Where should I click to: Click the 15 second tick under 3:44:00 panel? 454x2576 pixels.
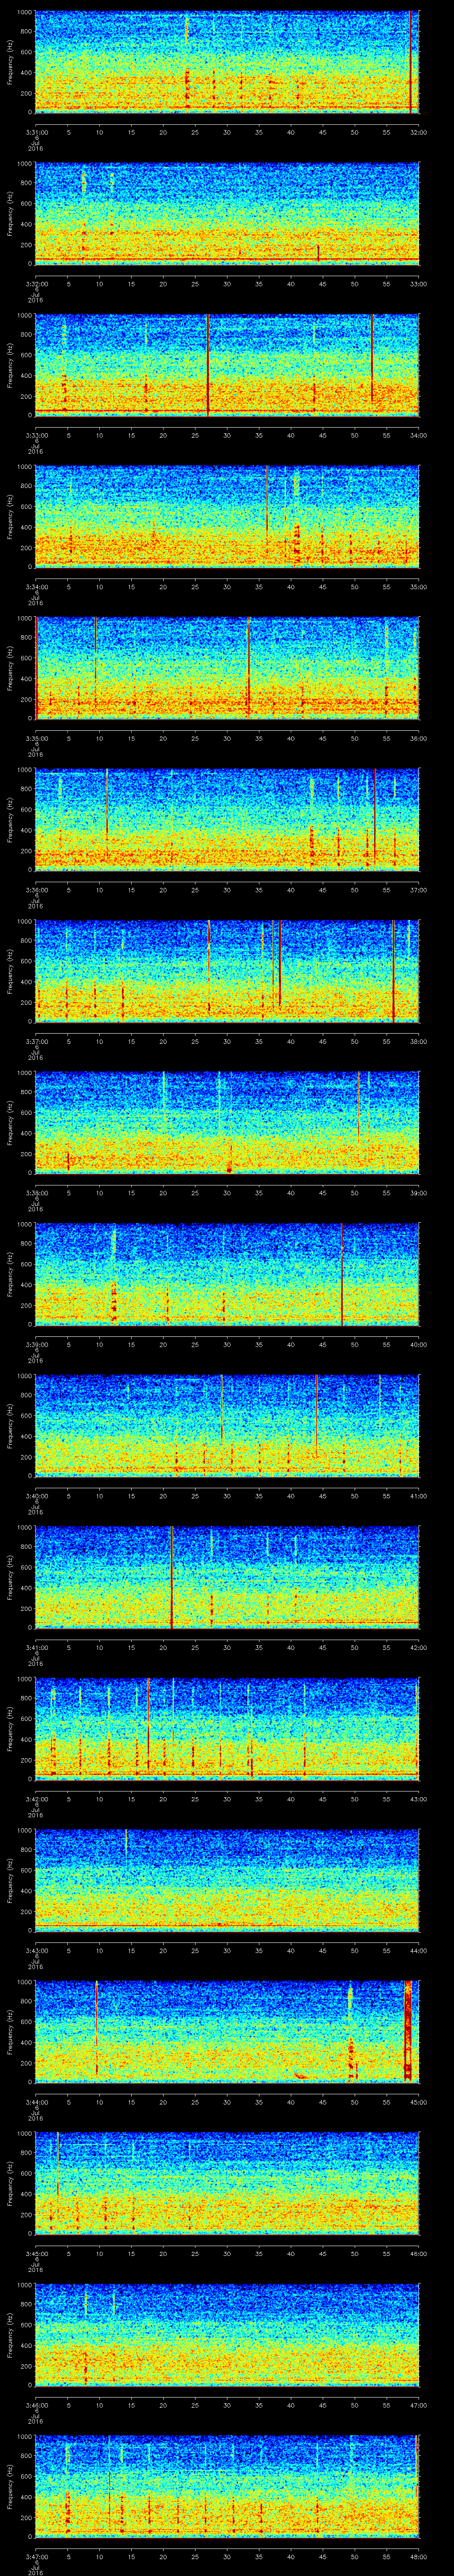(x=132, y=2102)
